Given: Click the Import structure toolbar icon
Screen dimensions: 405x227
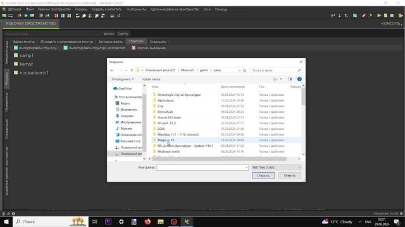Looking at the screenshot, I should click(x=16, y=48).
